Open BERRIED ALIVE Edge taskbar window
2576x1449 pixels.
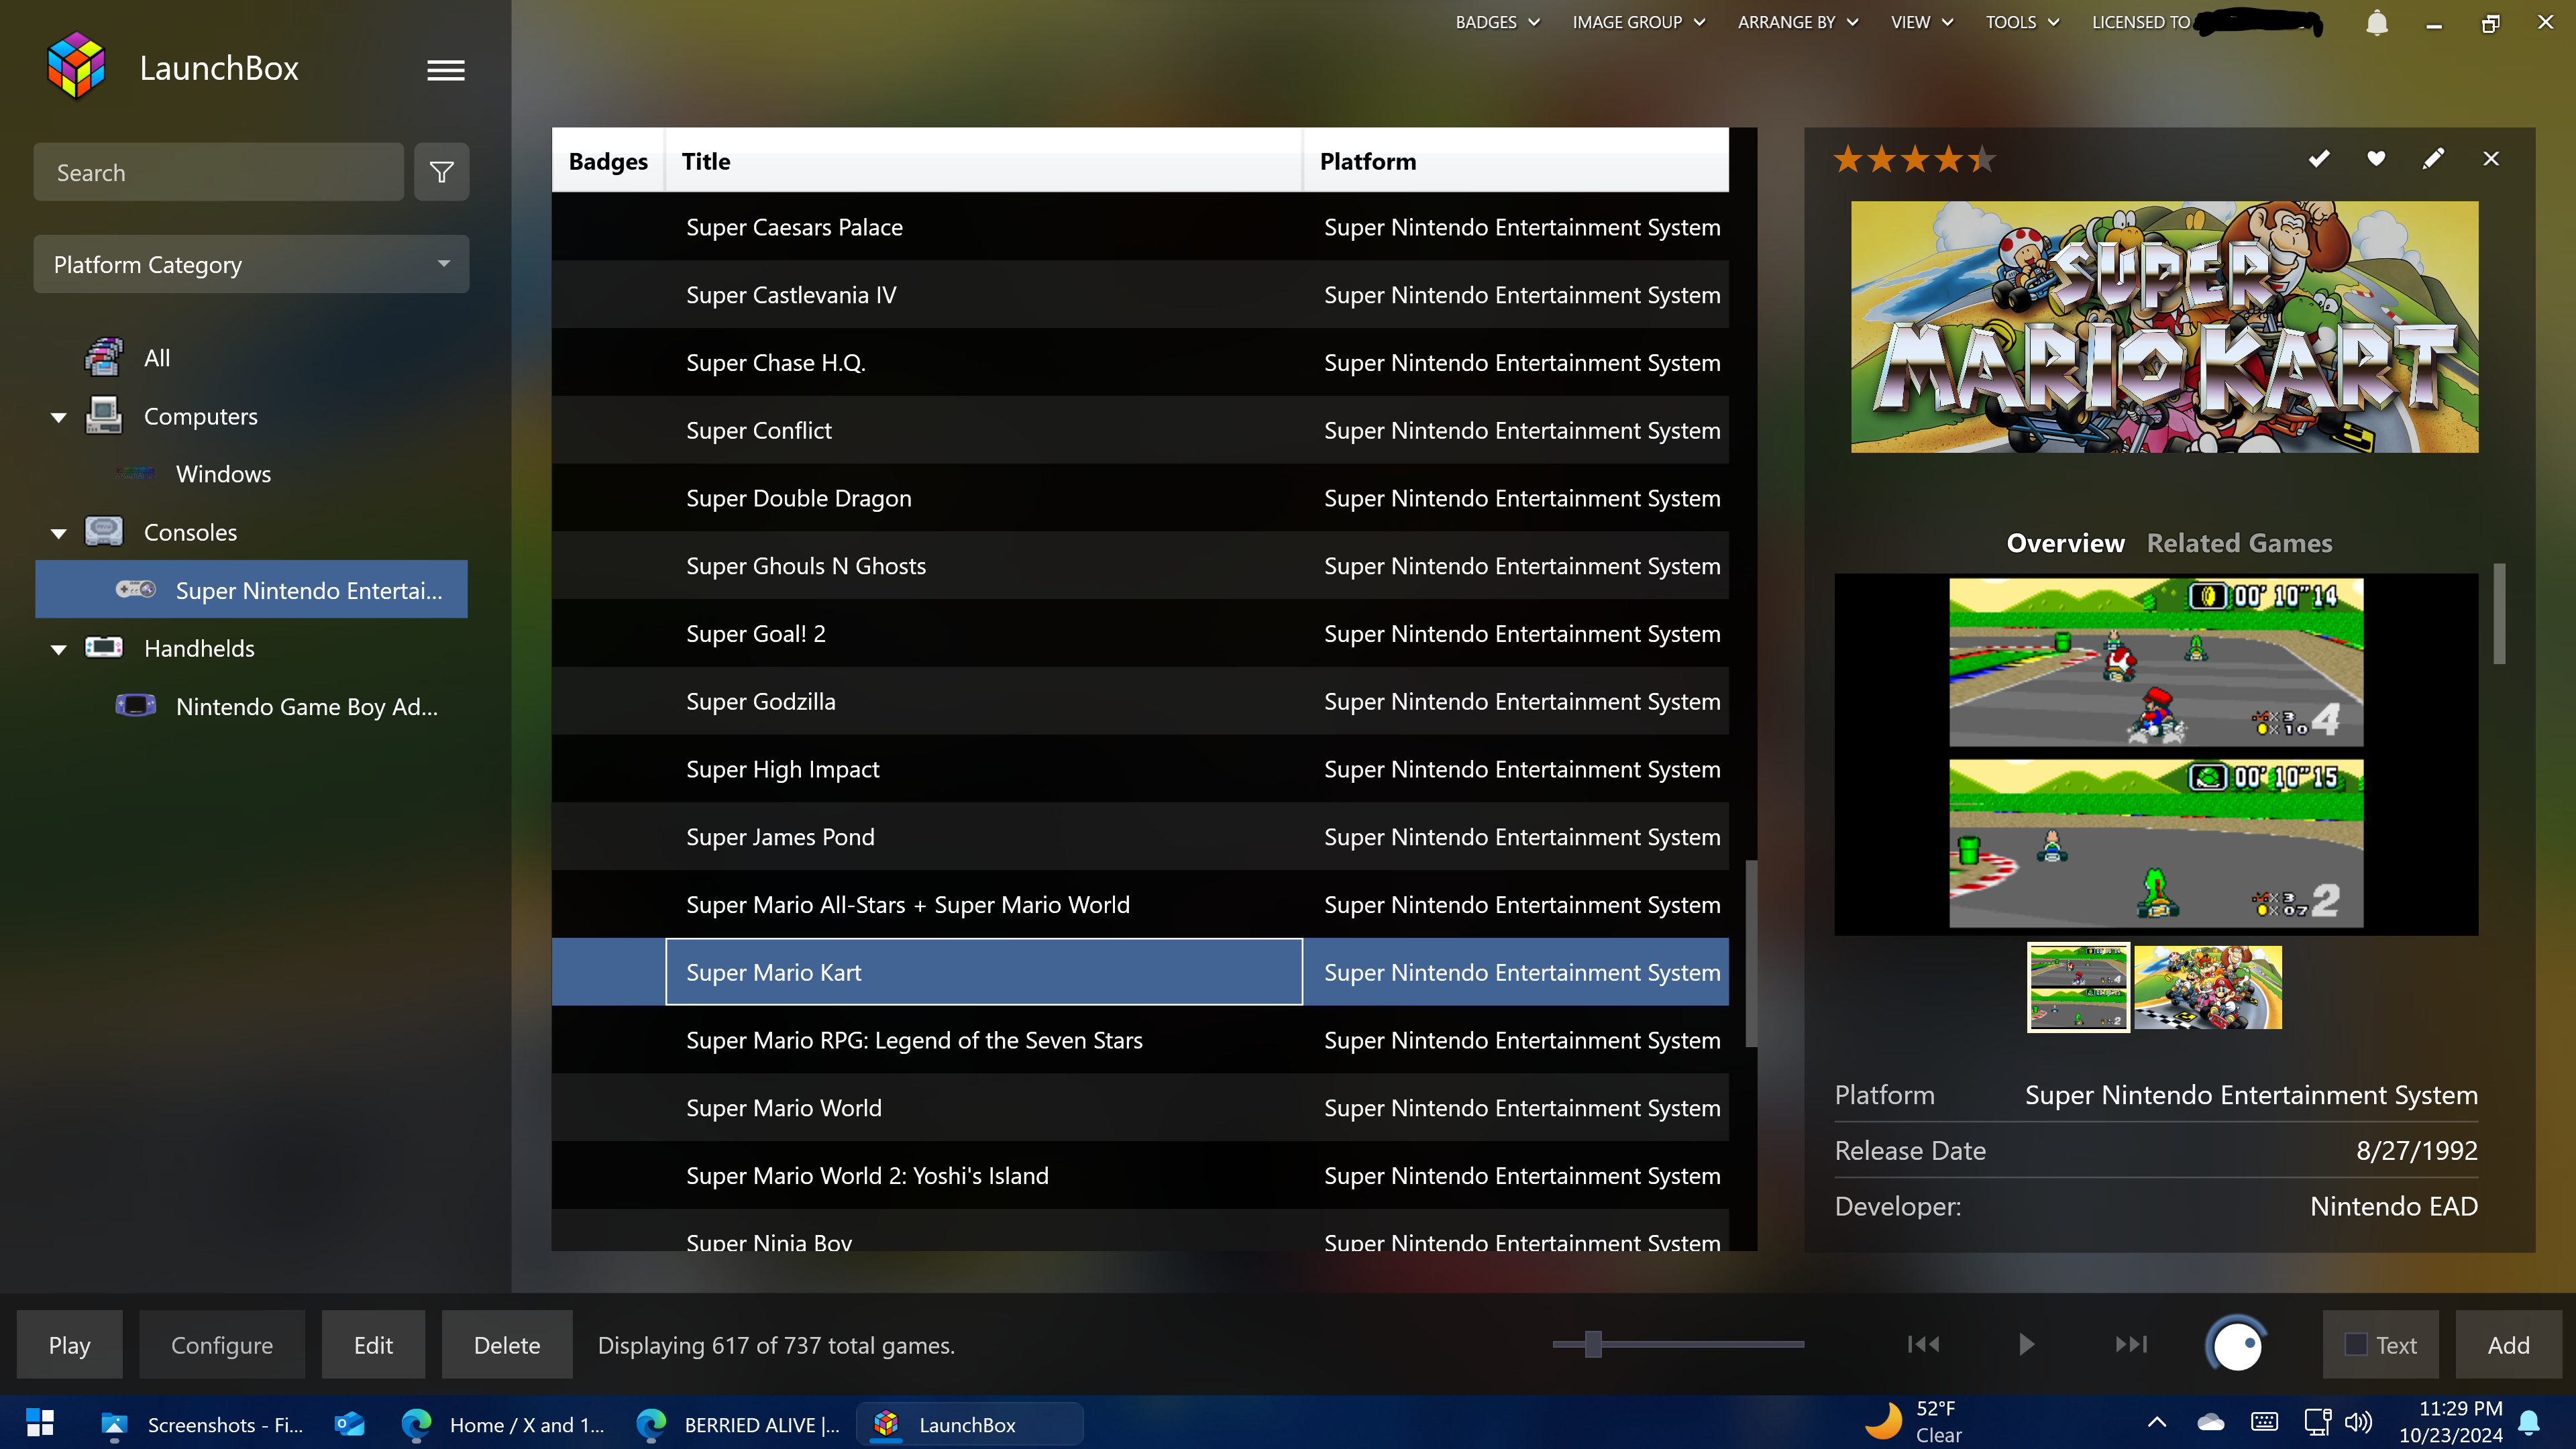tap(739, 1423)
